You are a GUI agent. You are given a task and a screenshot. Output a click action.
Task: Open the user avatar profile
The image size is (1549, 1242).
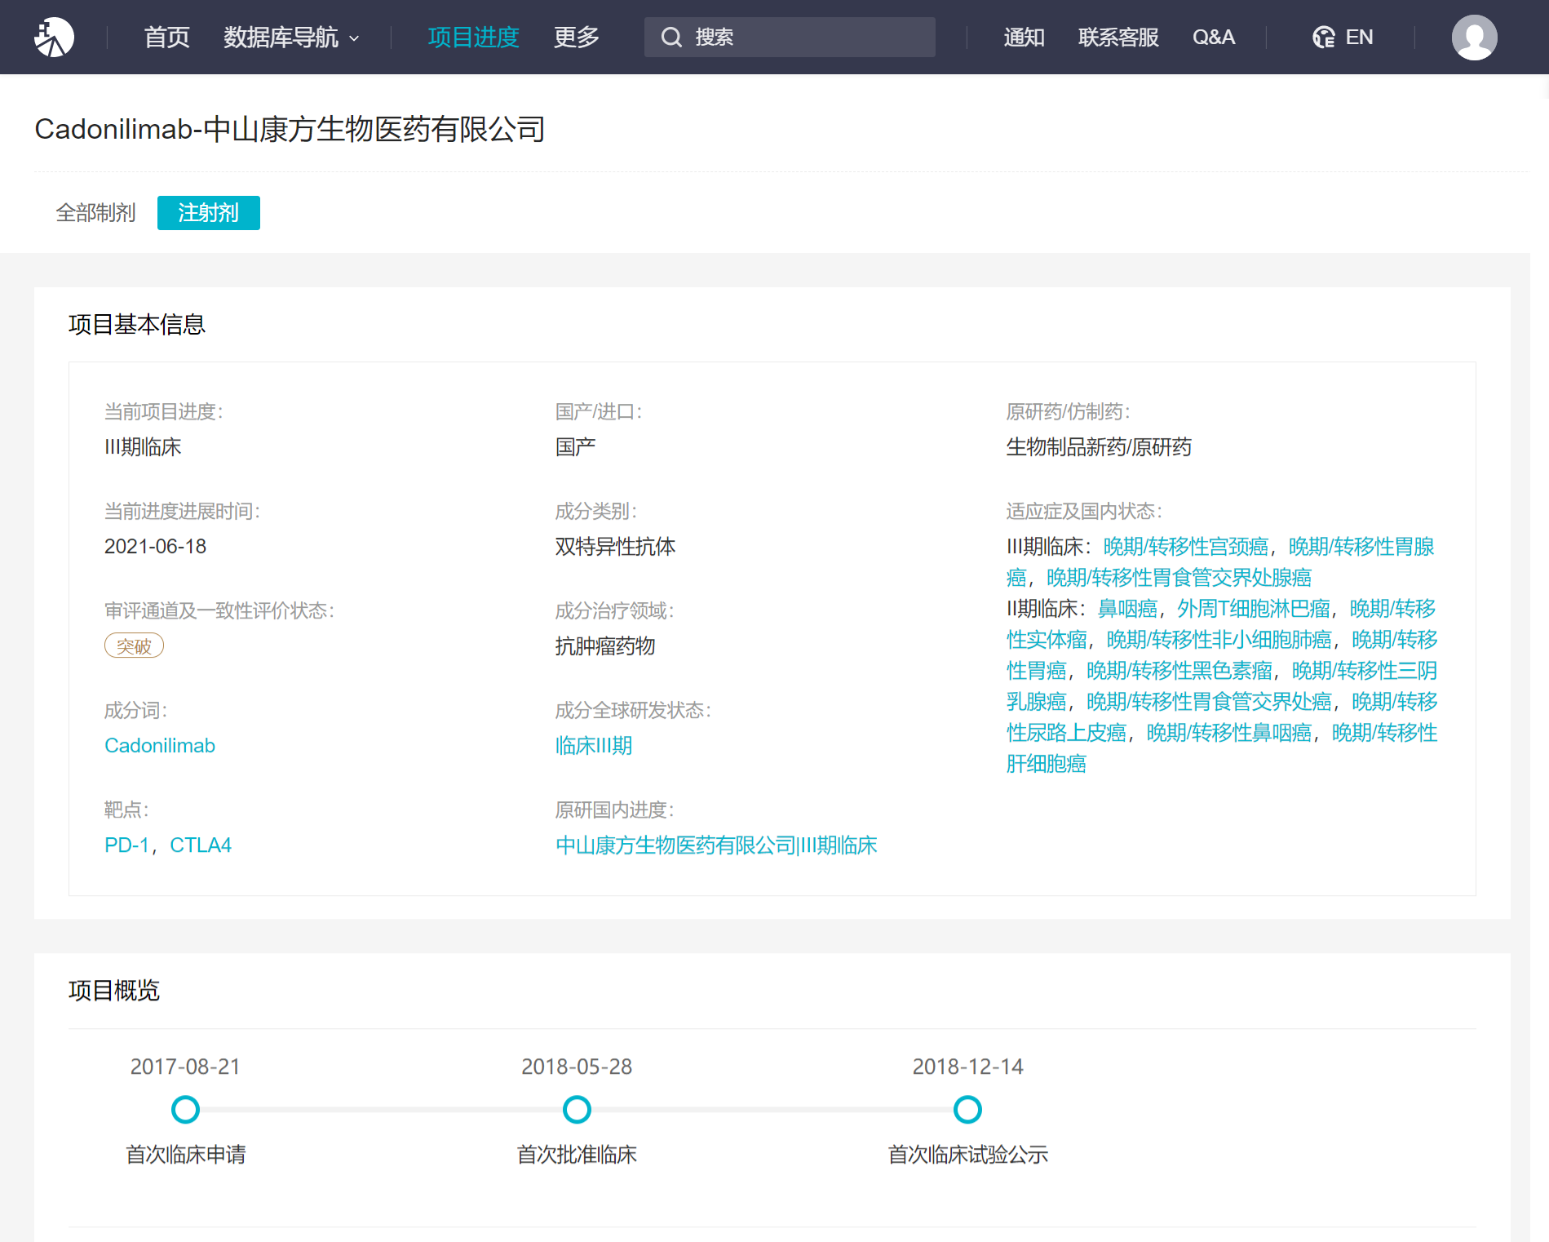[1474, 38]
